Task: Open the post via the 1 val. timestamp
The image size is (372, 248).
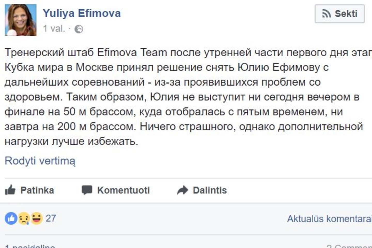Action: pos(53,28)
